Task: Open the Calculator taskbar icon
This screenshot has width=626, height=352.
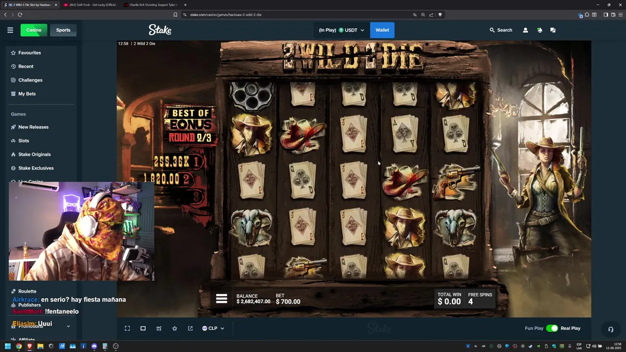Action: 105,346
